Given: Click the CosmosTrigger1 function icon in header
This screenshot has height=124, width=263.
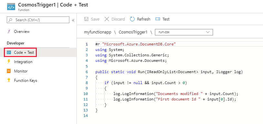Looking at the screenshot, I should (x=11, y=6).
